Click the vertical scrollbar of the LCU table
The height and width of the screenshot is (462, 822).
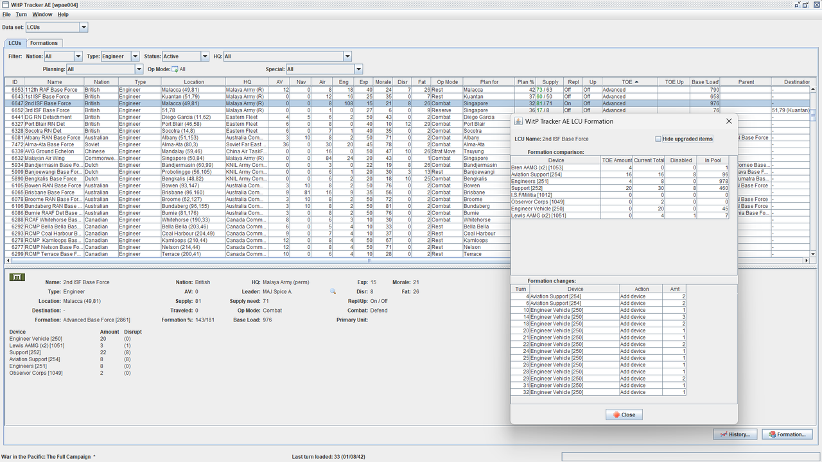(813, 171)
